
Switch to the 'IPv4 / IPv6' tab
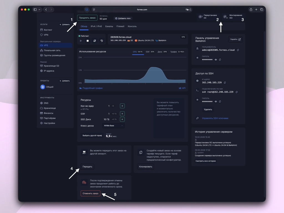point(96,26)
